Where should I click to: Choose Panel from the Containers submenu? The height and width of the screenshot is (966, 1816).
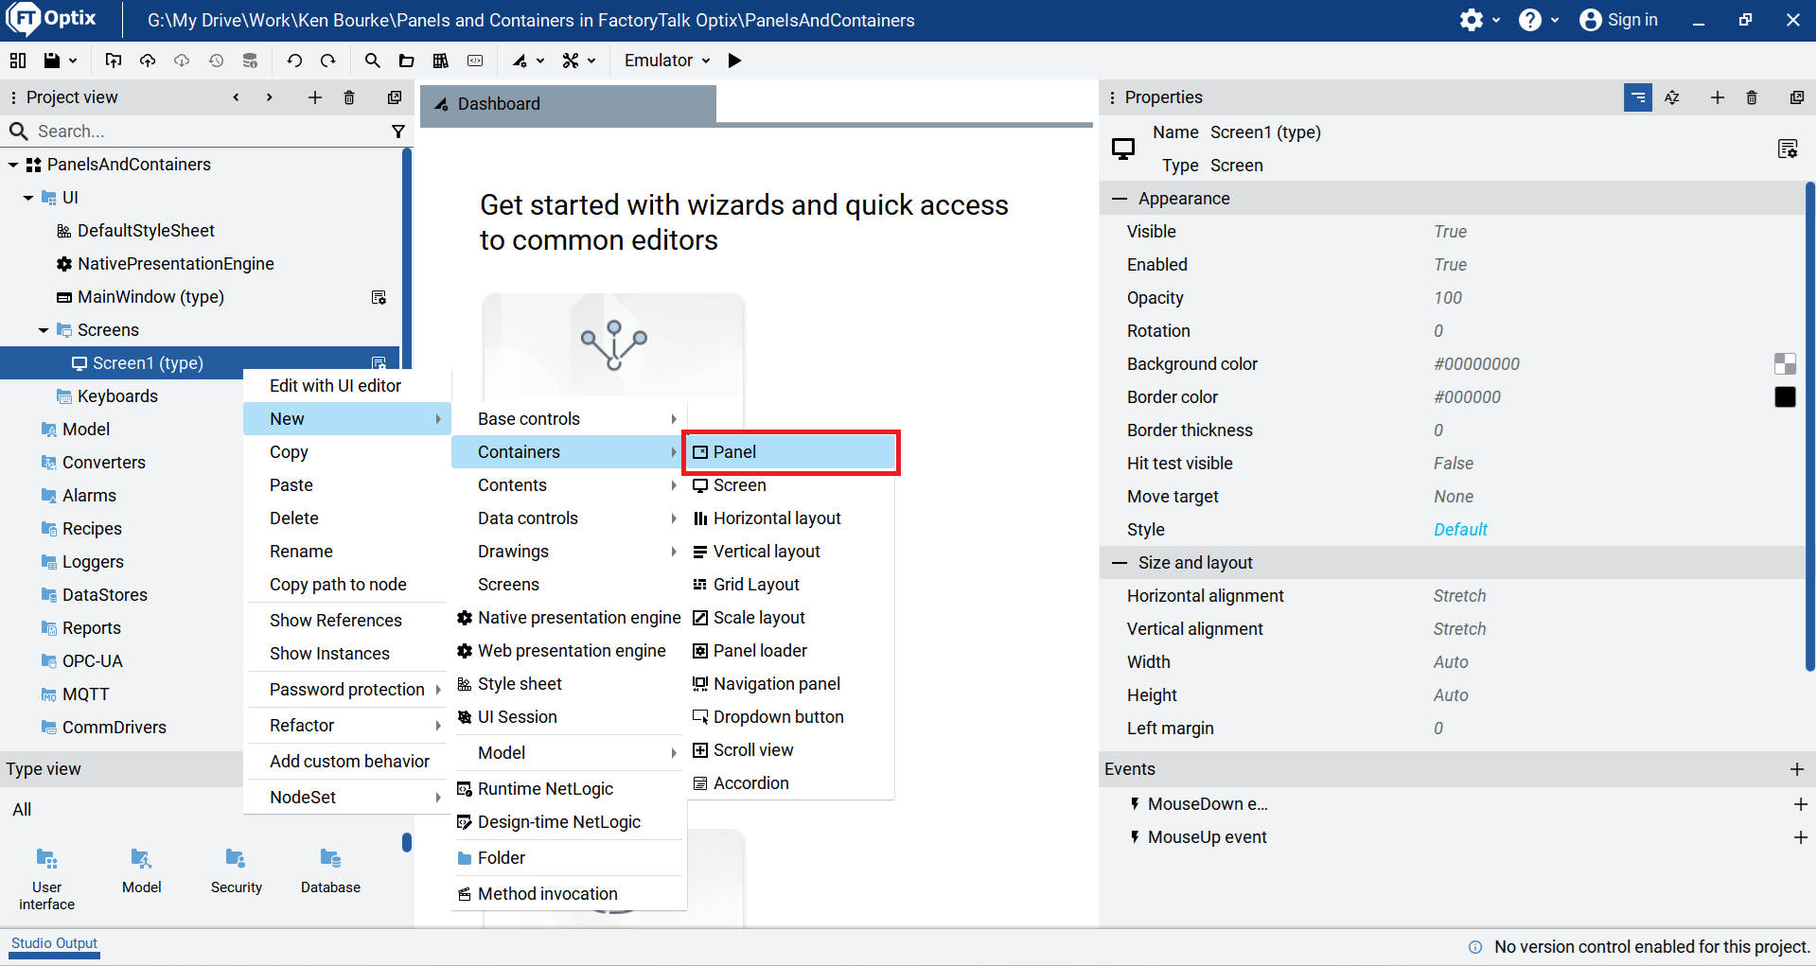click(791, 452)
